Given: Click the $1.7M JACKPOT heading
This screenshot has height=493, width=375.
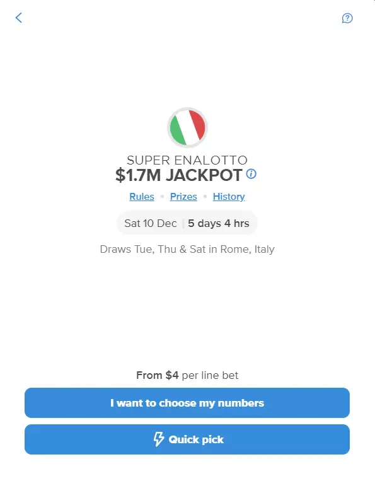Looking at the screenshot, I should 179,175.
